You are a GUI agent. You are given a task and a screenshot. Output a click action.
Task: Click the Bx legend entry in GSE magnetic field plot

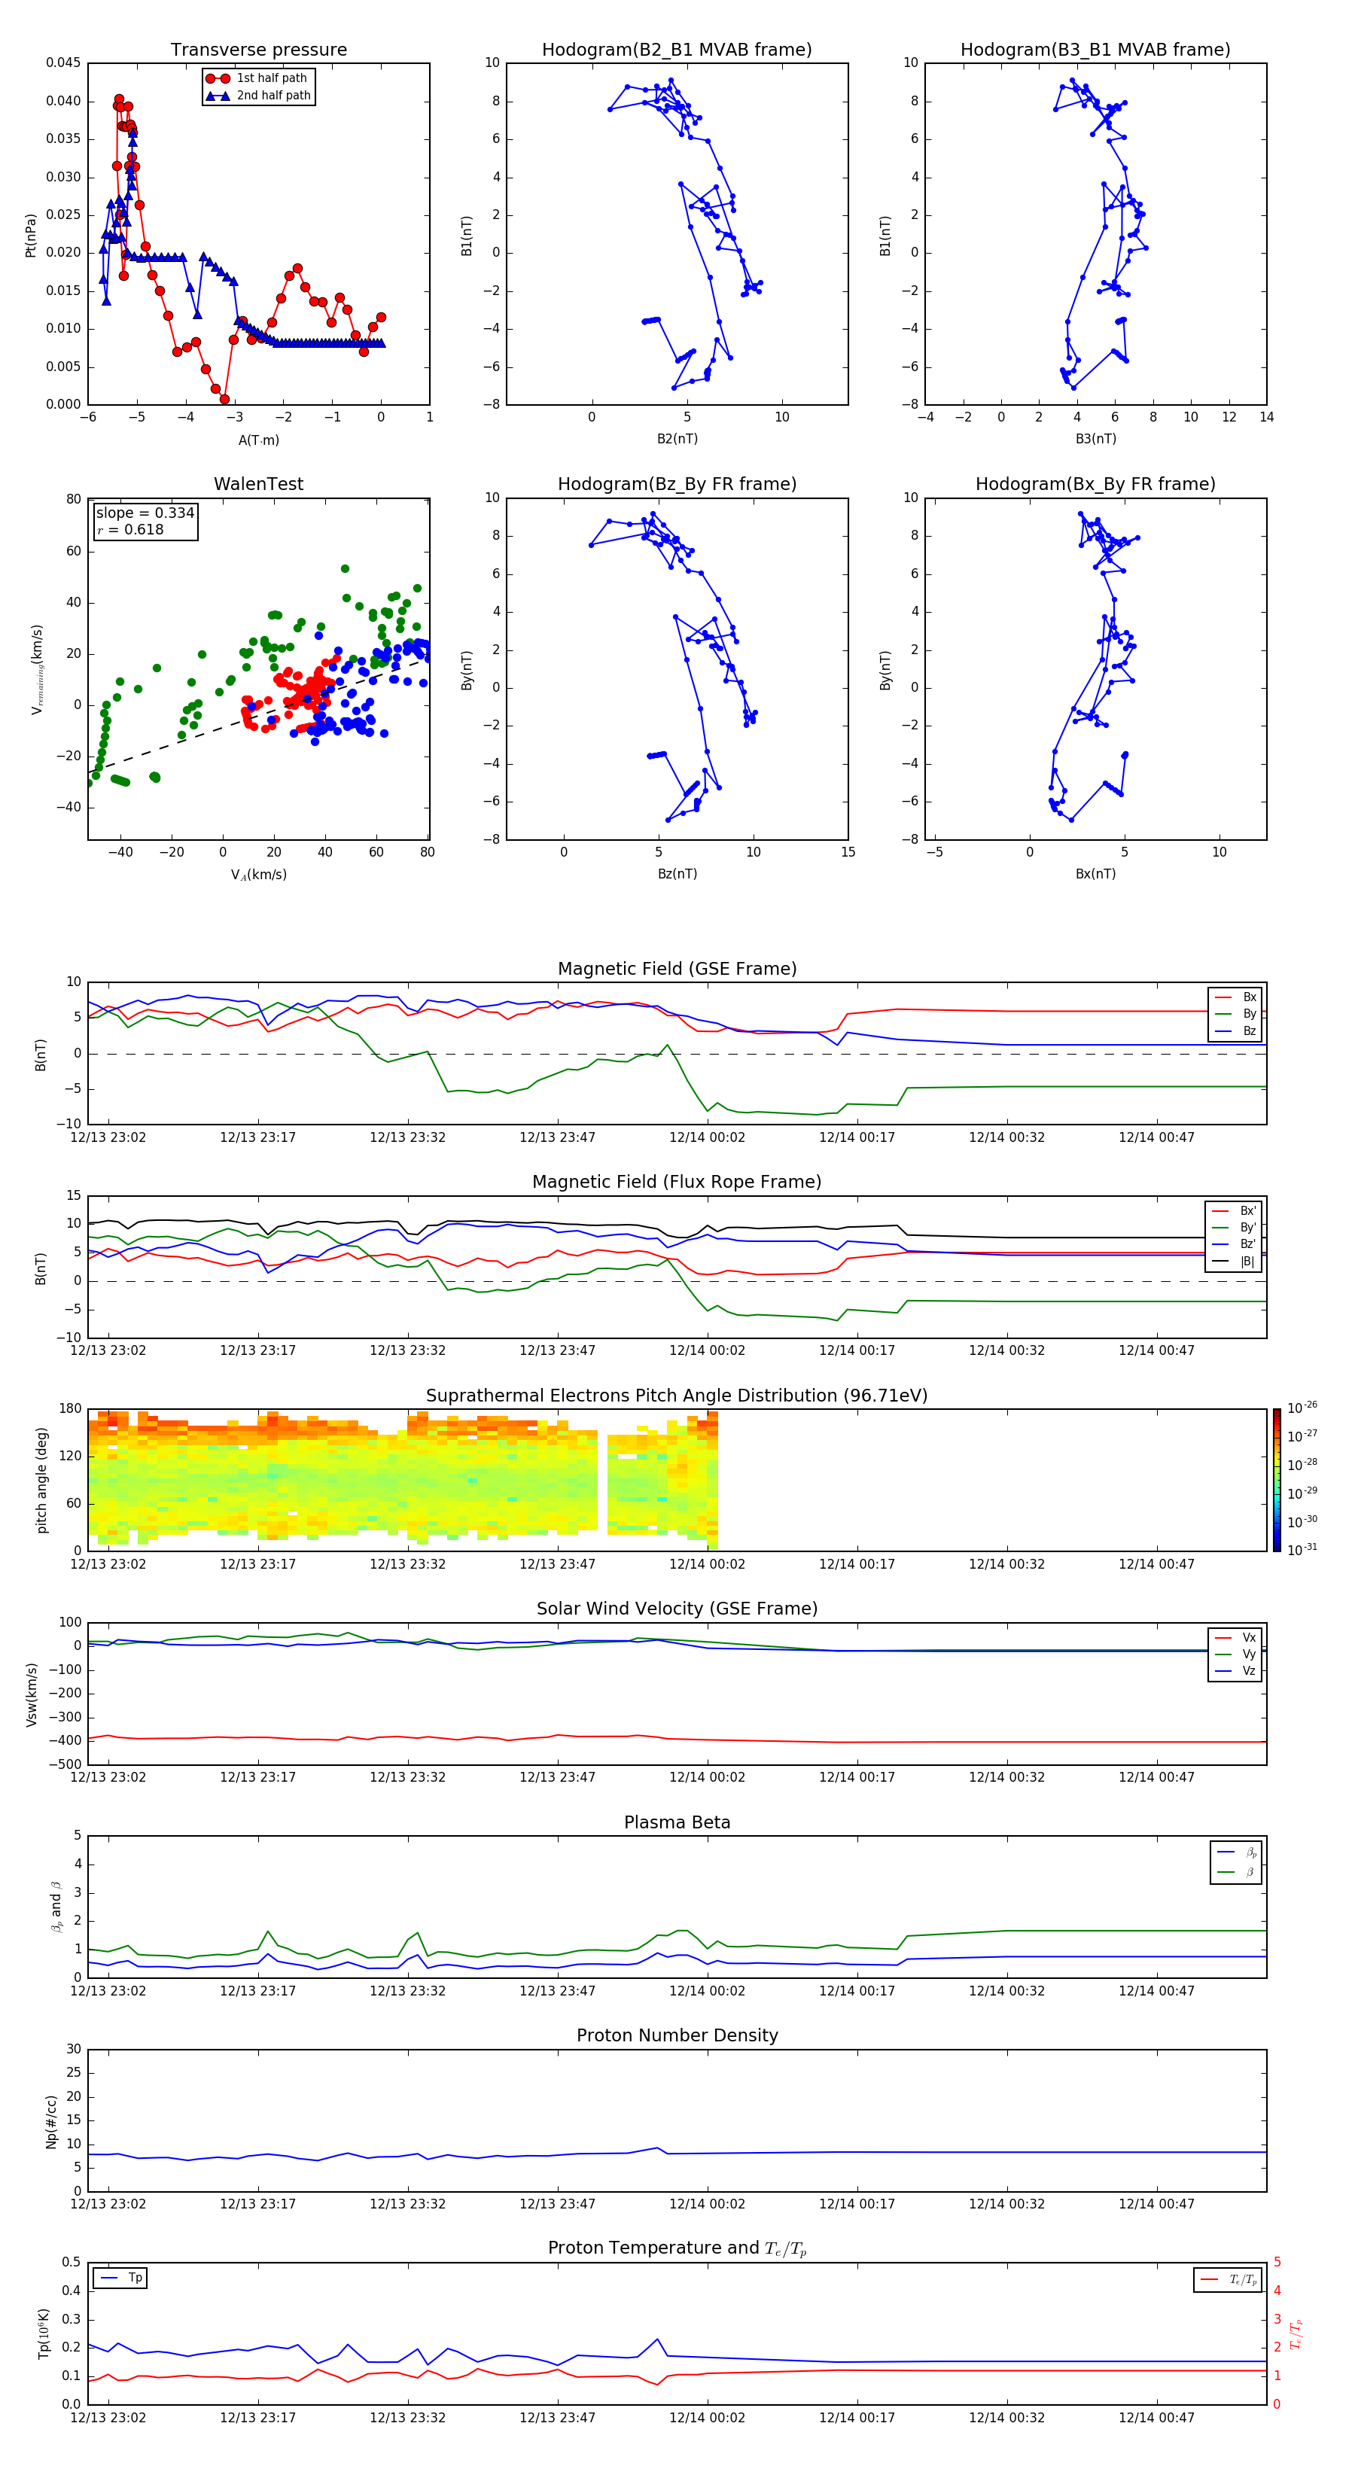tap(1235, 997)
